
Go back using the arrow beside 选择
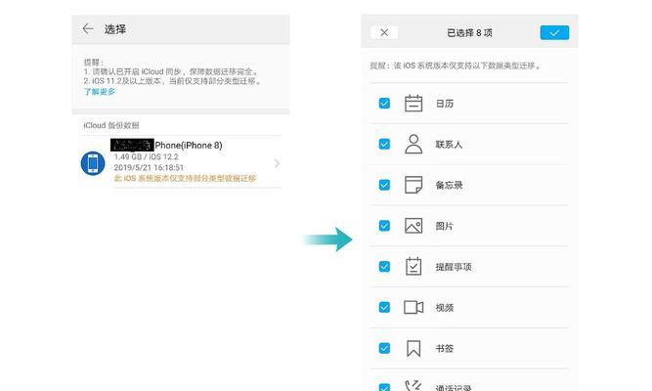click(x=88, y=29)
